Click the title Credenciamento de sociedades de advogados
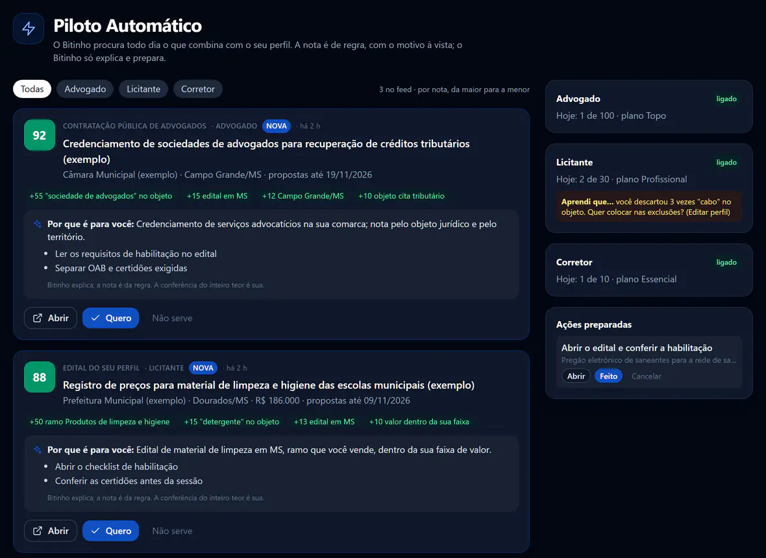Viewport: 766px width, 558px height. tap(266, 151)
